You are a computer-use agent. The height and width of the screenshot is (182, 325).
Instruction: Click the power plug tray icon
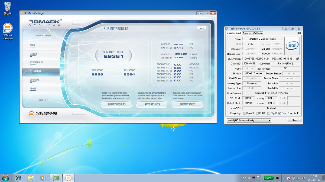pos(277,178)
